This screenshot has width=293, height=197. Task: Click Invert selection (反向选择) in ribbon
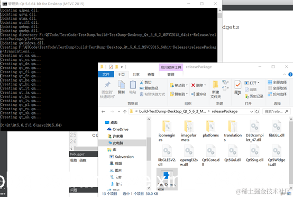coord(277,94)
